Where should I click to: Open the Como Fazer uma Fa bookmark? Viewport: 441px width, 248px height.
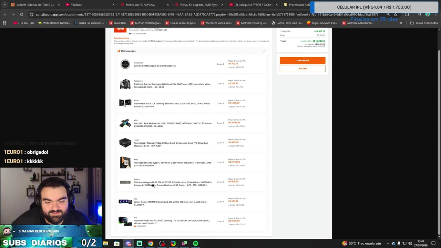click(287, 23)
